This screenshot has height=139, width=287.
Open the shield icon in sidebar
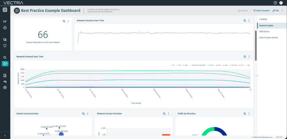(x=5, y=46)
